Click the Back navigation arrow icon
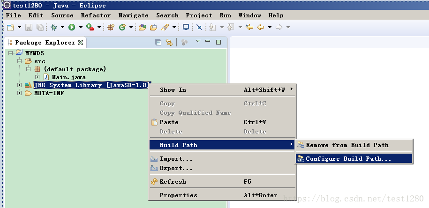This screenshot has height=208, width=429. tap(261, 27)
